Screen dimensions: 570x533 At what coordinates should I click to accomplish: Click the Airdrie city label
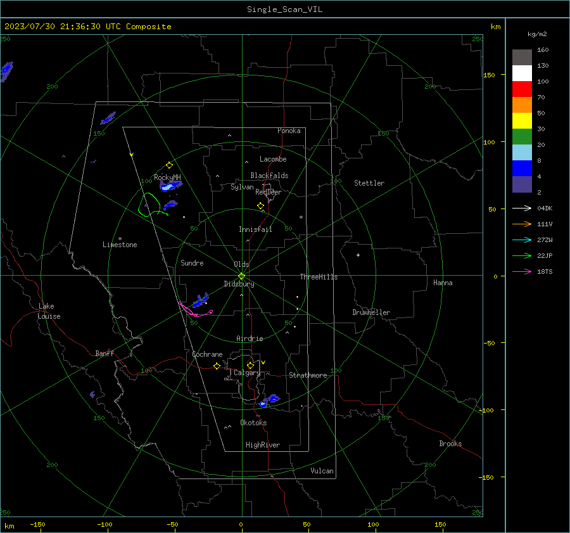click(x=250, y=338)
